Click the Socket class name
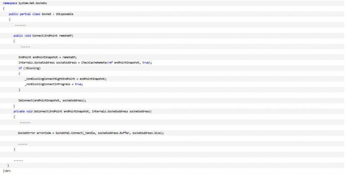 point(46,14)
